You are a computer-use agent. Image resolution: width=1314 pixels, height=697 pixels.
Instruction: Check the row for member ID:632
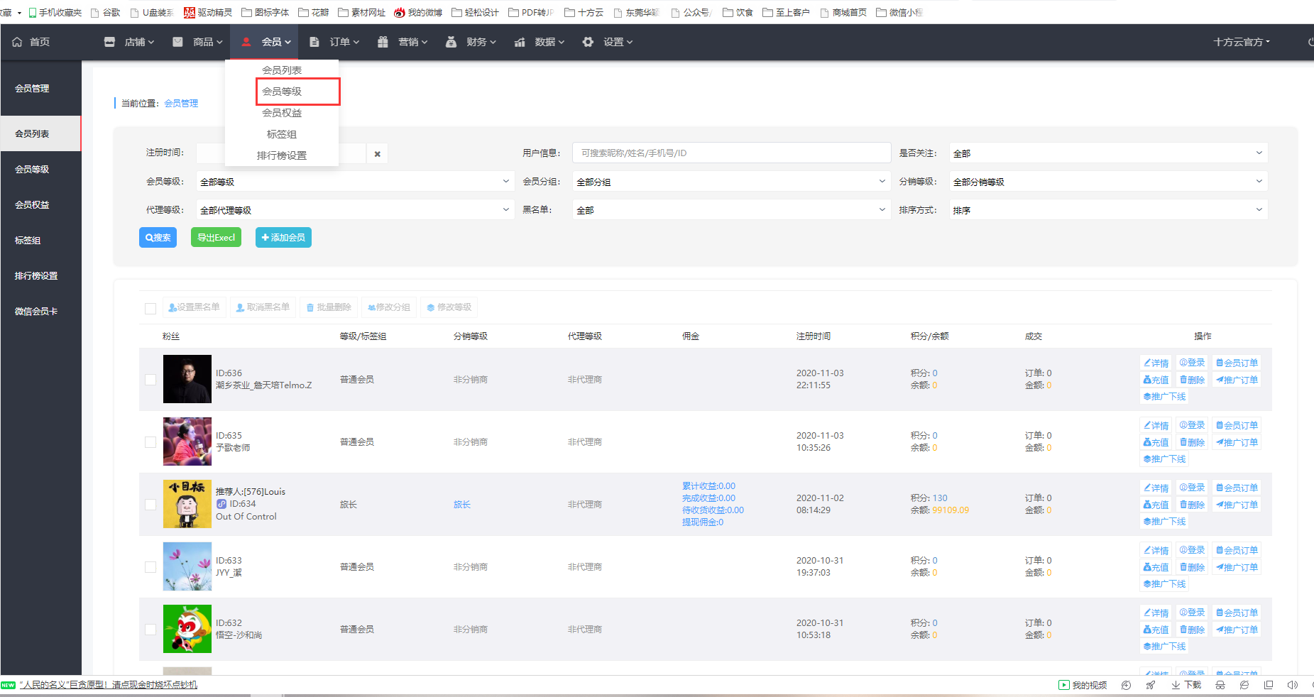tap(150, 630)
